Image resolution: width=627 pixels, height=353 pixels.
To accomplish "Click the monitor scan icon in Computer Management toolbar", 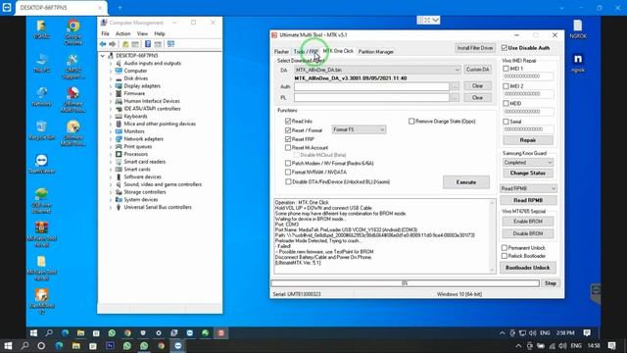I will tap(170, 44).
